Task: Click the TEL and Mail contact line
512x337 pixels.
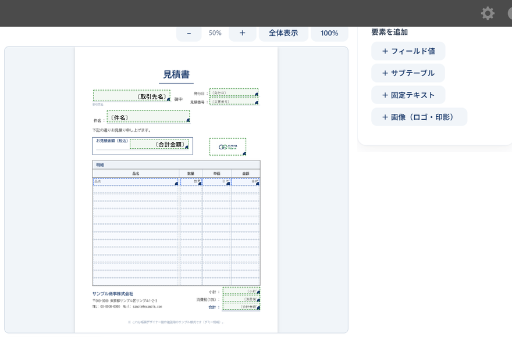Action: coord(127,307)
